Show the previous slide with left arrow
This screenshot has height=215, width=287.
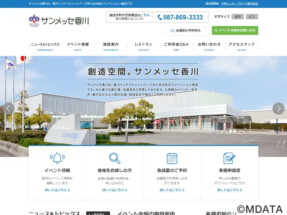[8, 109]
